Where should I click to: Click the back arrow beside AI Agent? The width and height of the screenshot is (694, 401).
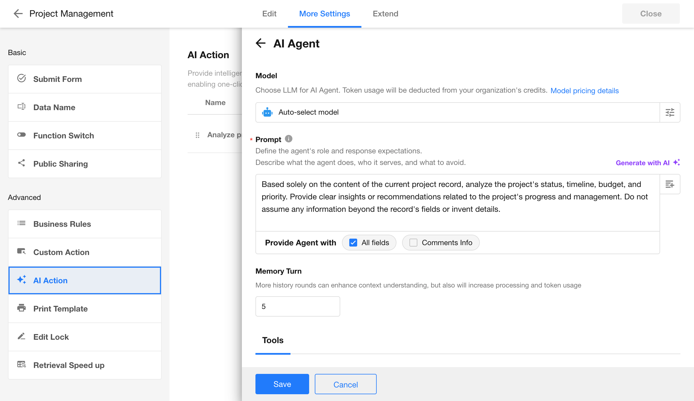pos(261,43)
